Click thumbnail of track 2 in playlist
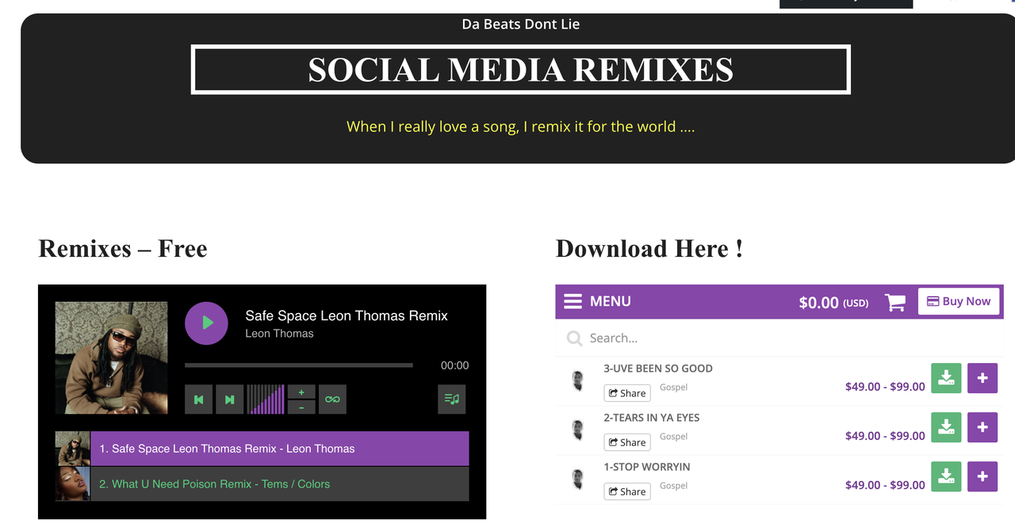 (72, 483)
